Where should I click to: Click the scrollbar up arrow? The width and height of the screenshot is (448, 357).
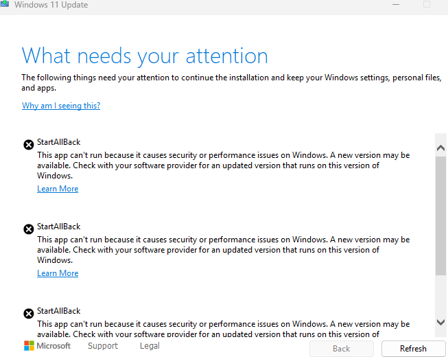440,148
